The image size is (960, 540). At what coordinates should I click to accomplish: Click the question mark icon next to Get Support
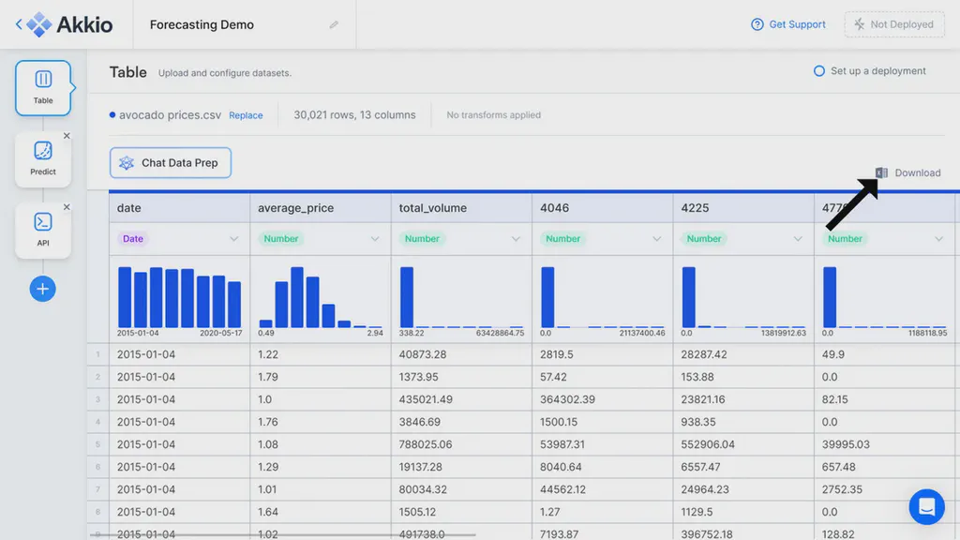coord(756,24)
